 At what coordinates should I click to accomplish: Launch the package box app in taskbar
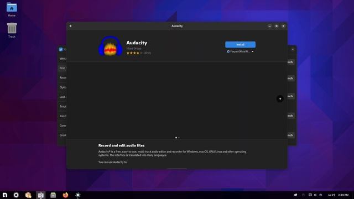click(28, 195)
